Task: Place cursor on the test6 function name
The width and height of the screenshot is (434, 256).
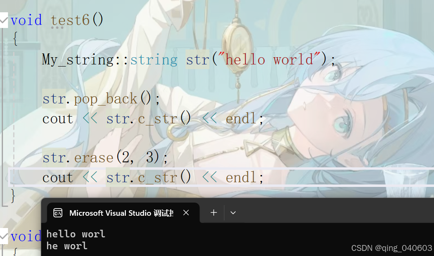Action: point(70,20)
